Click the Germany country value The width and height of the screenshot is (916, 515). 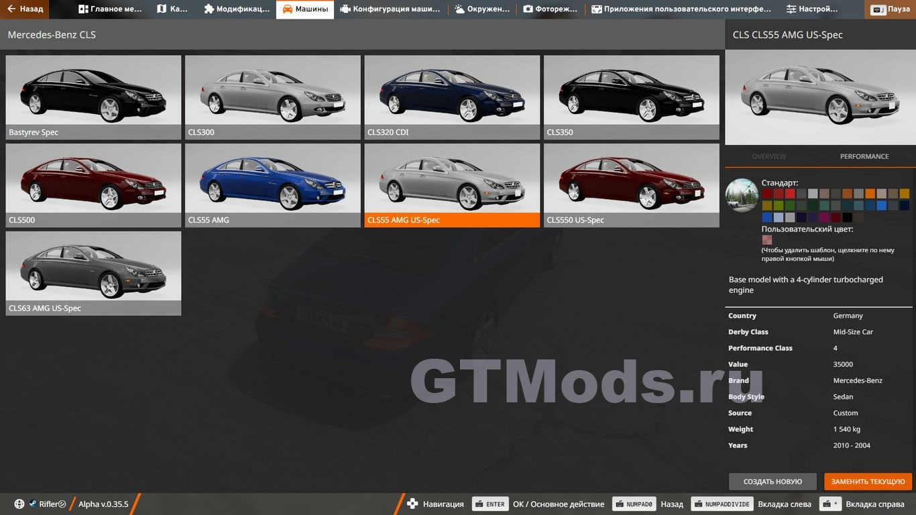pos(848,316)
